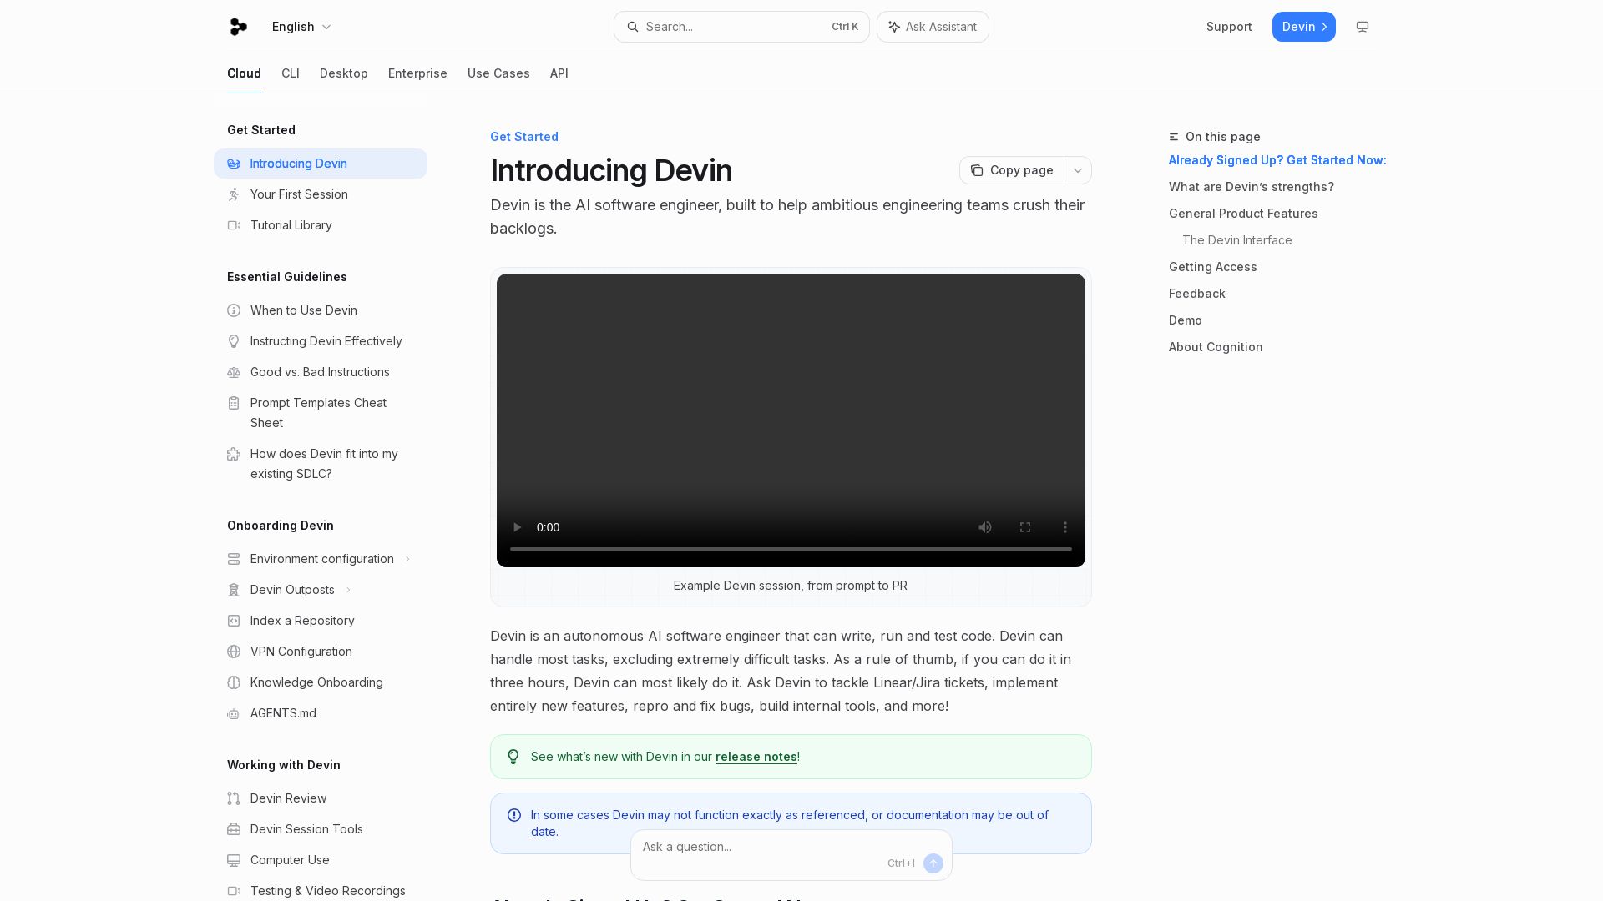This screenshot has height=901, width=1603.
Task: Click the Tutorial Library video icon
Action: click(234, 225)
